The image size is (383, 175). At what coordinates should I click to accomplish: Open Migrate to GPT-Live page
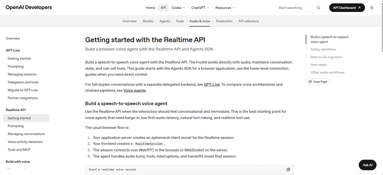[x=23, y=90]
